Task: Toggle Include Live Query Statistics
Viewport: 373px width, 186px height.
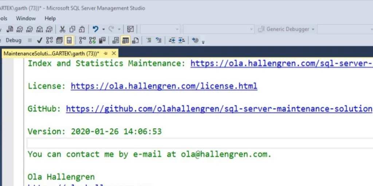Action: (92, 40)
